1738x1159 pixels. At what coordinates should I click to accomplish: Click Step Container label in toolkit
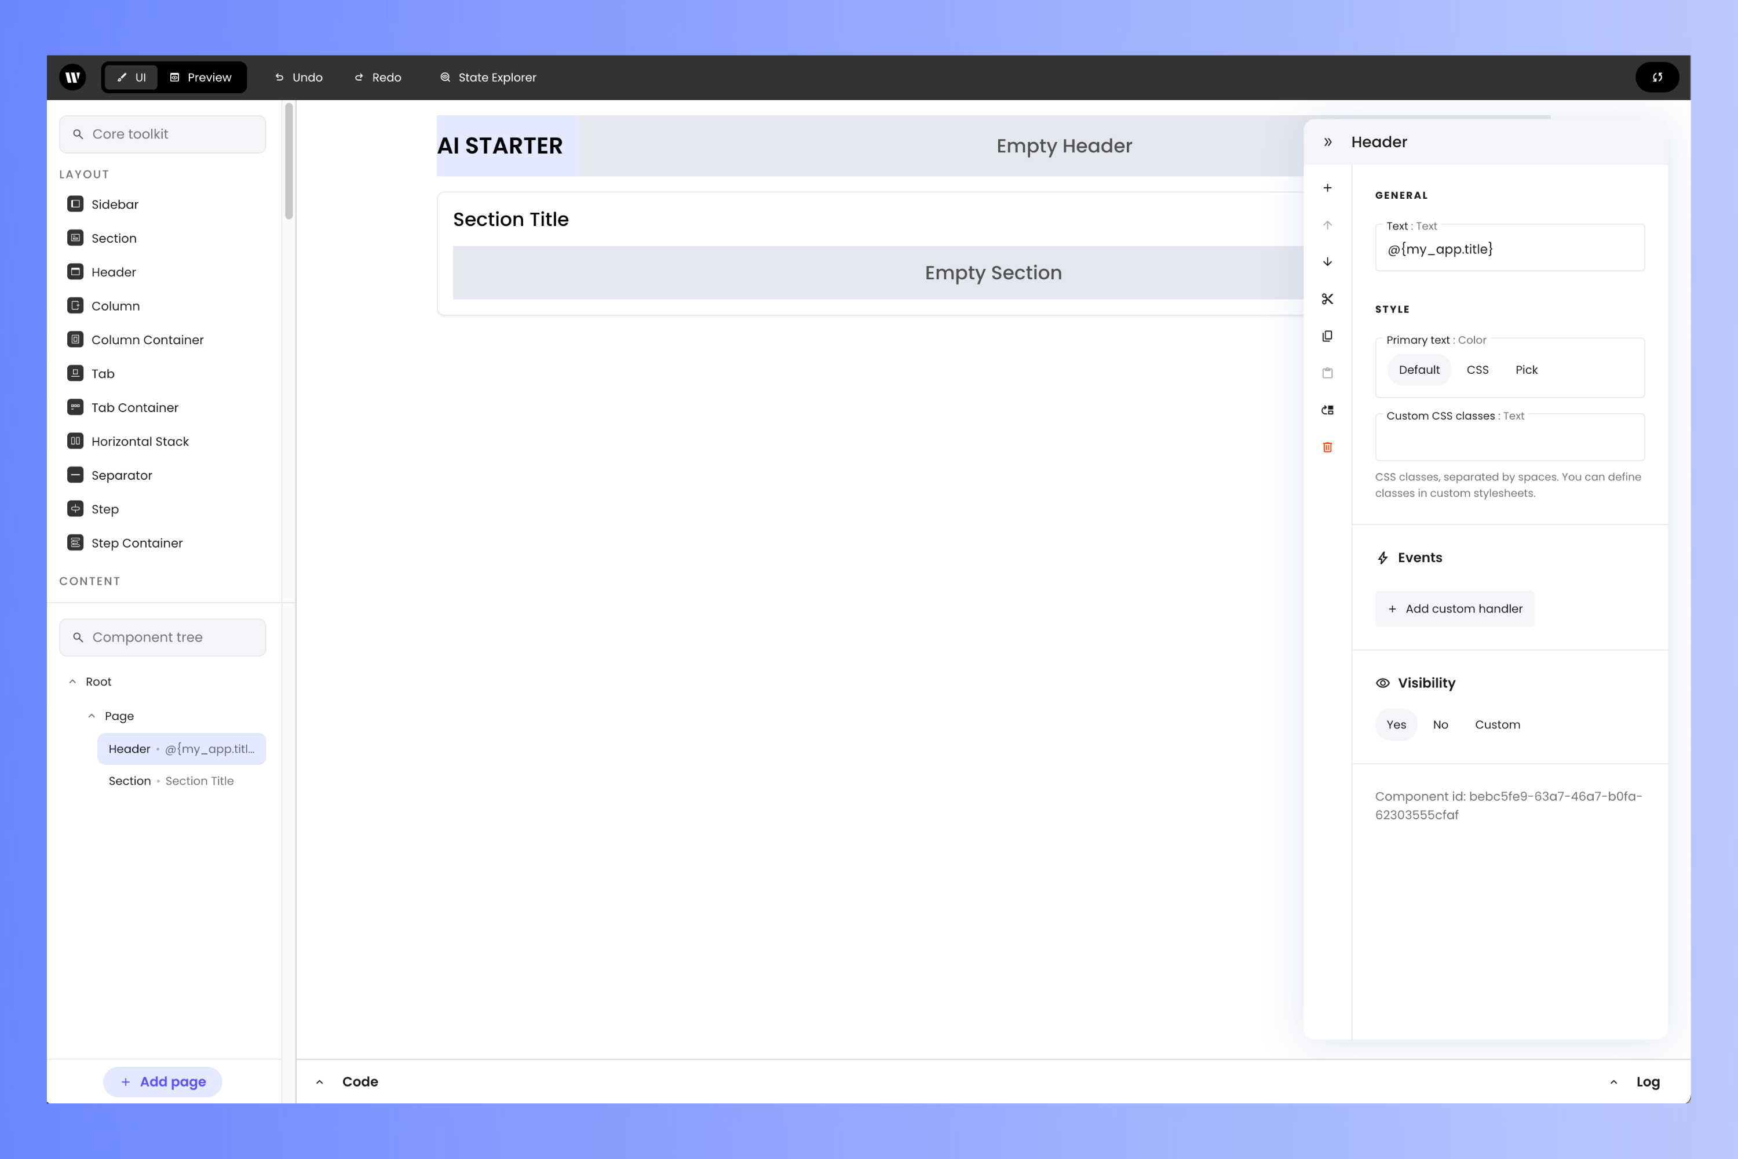[x=137, y=542]
